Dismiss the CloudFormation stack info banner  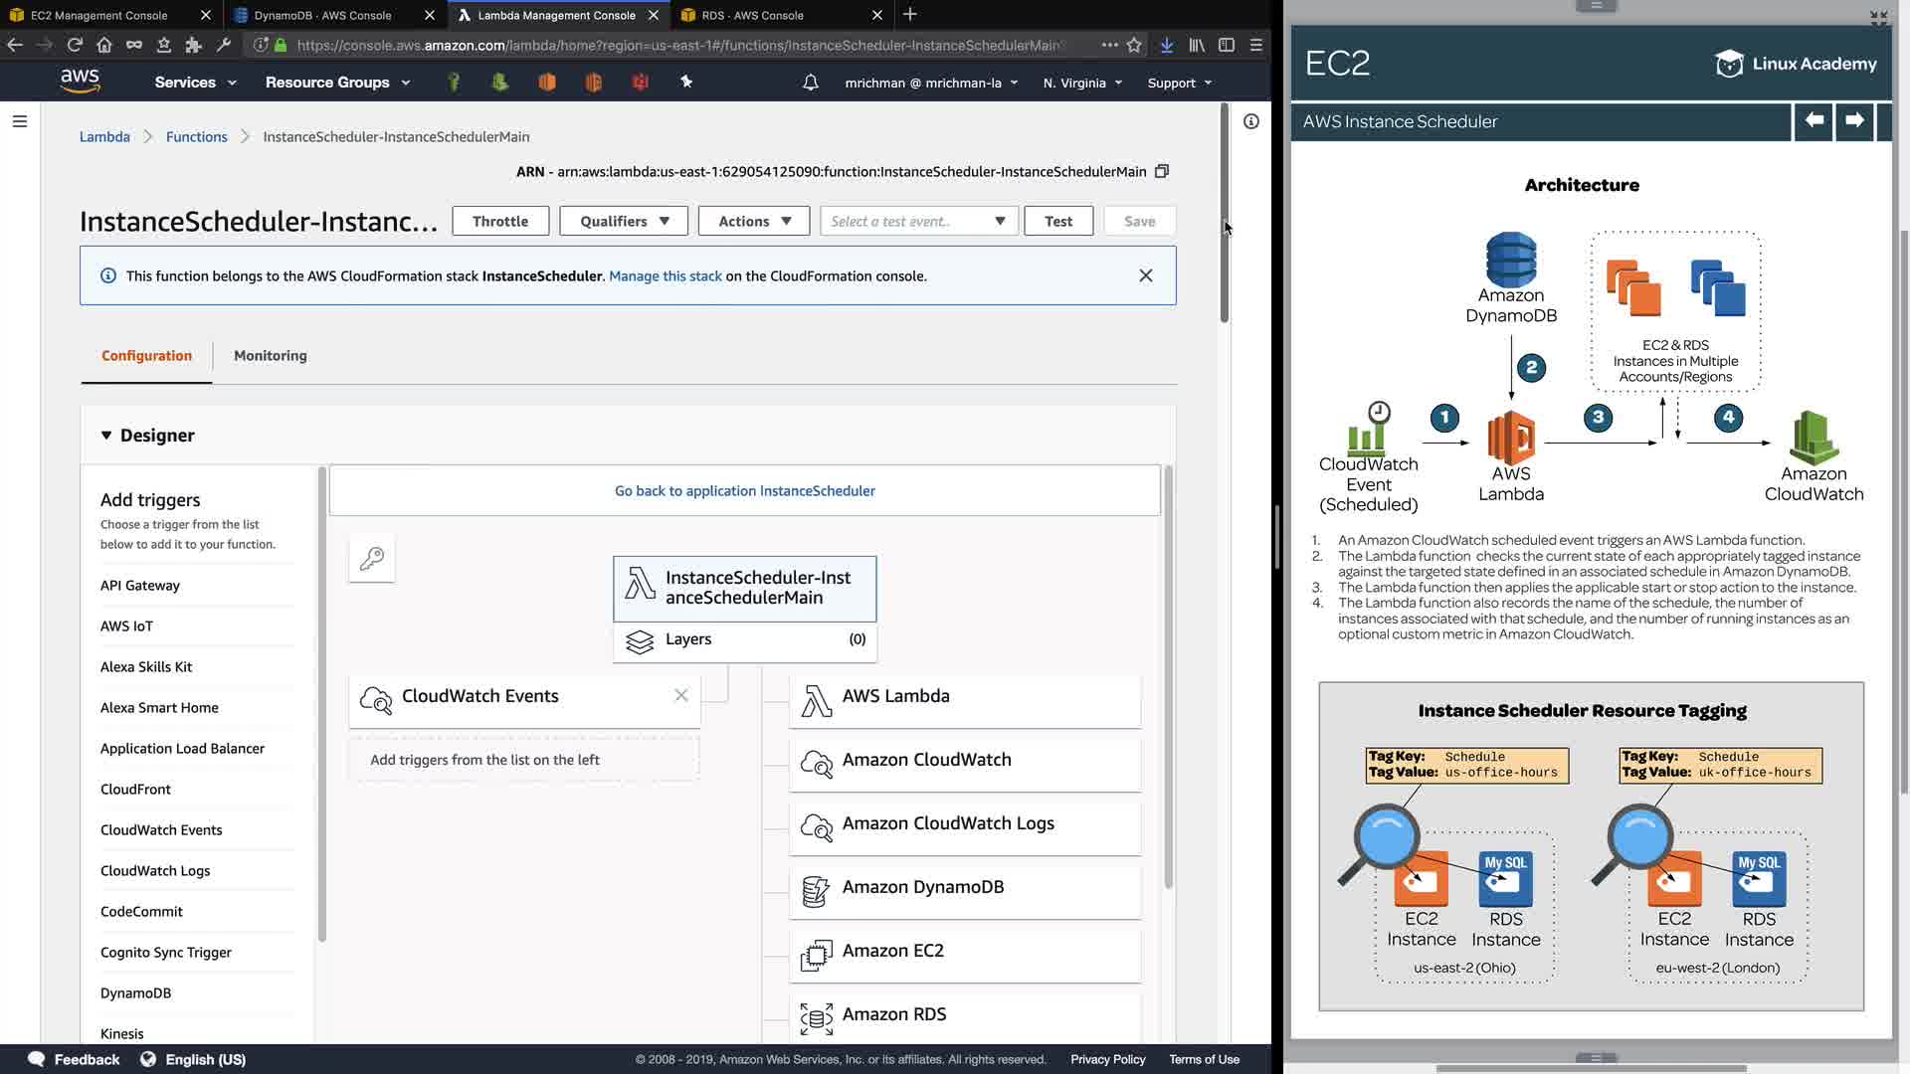pyautogui.click(x=1146, y=275)
